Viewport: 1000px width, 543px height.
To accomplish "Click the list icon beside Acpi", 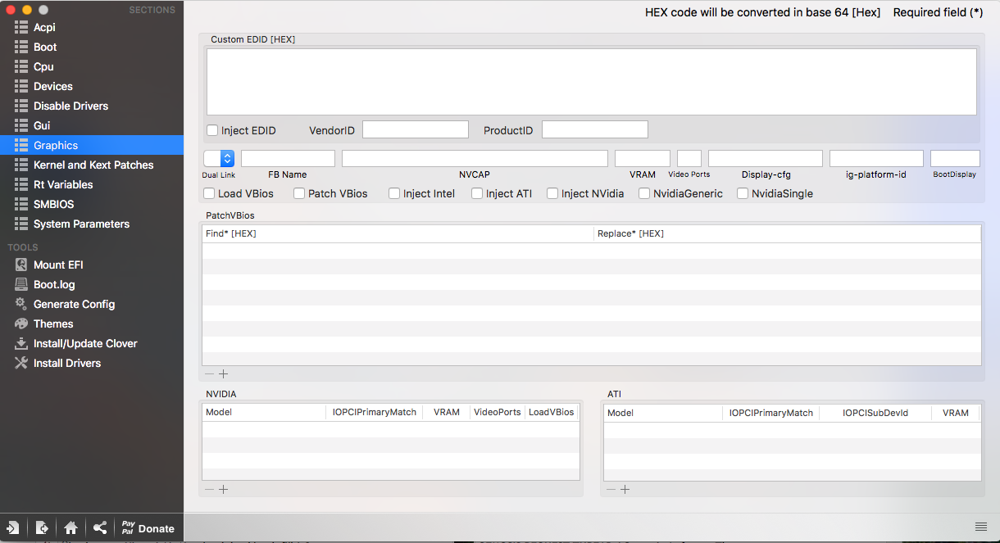I will coord(21,27).
